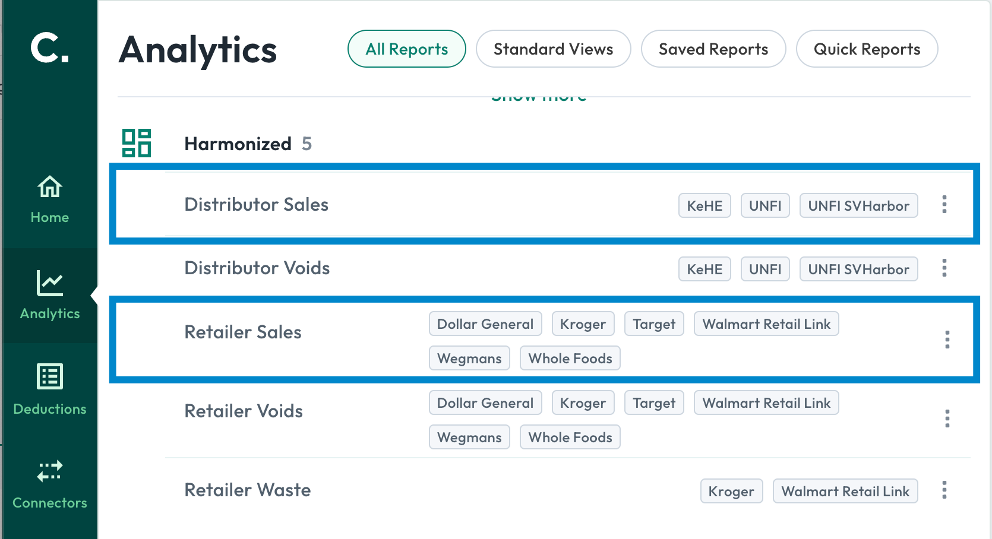This screenshot has width=992, height=539.
Task: Open three-dot menu for Retailer Voids
Action: tap(947, 418)
